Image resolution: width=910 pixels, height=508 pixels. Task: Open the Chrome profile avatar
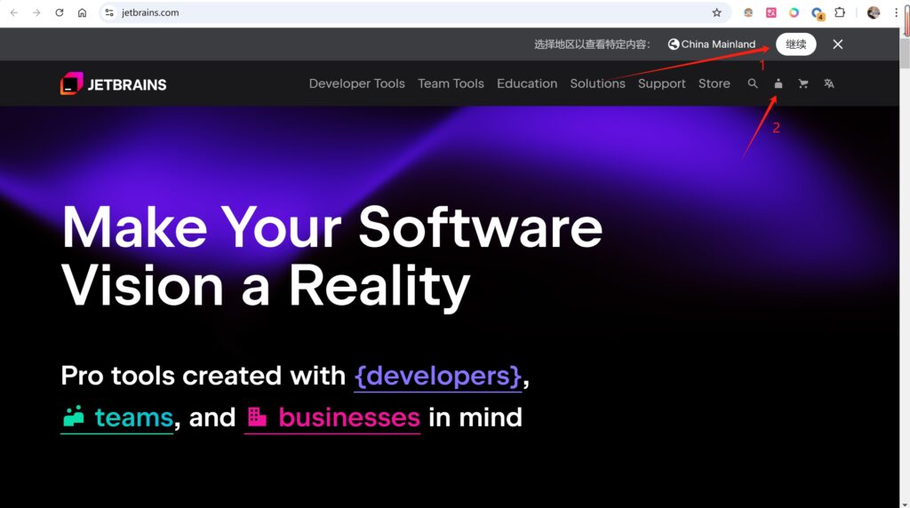click(874, 12)
